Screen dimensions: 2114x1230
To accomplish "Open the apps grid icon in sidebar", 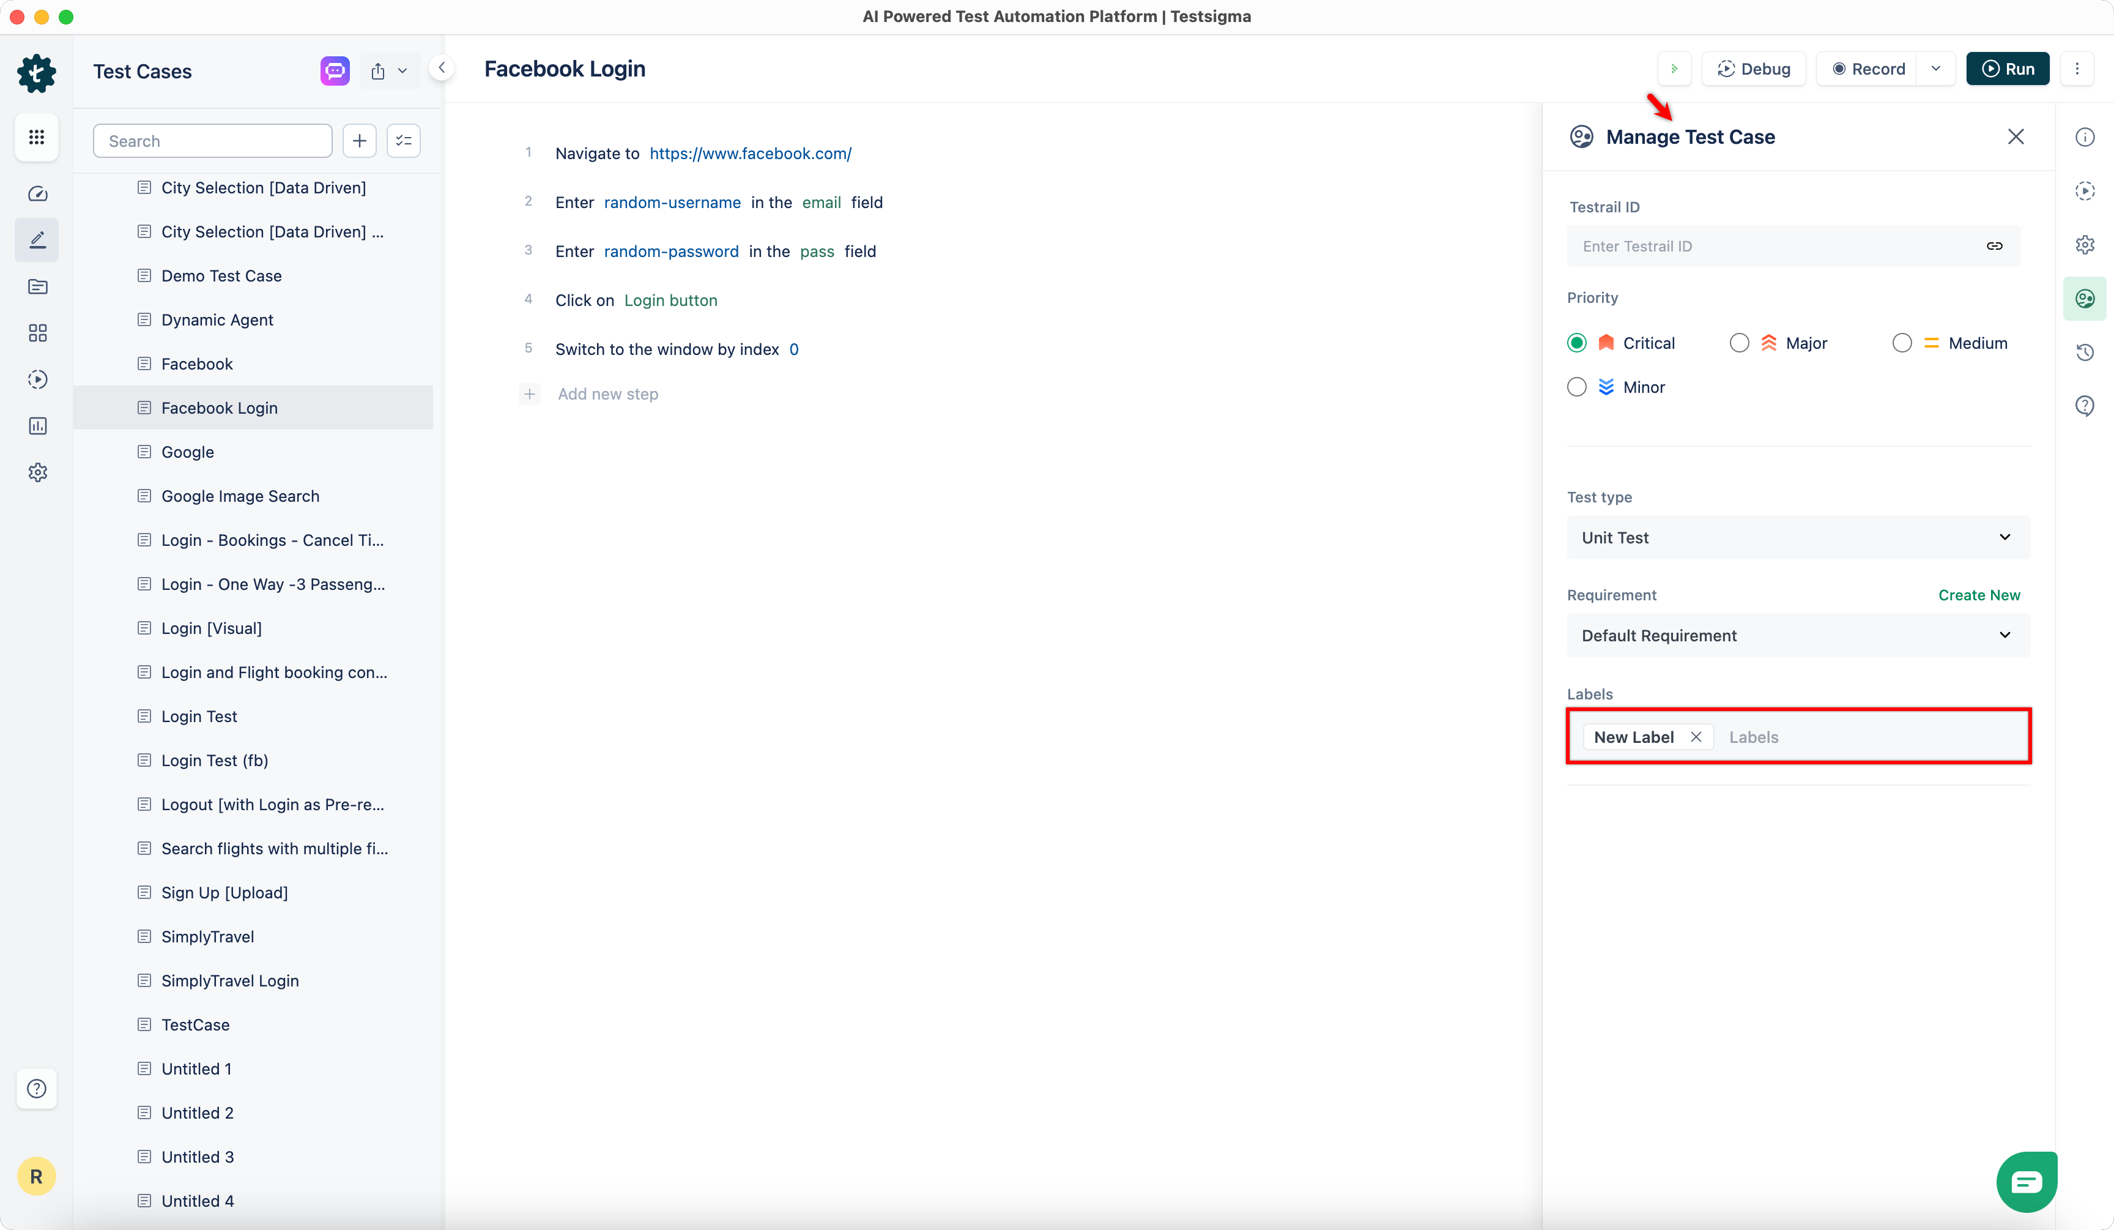I will 37,136.
